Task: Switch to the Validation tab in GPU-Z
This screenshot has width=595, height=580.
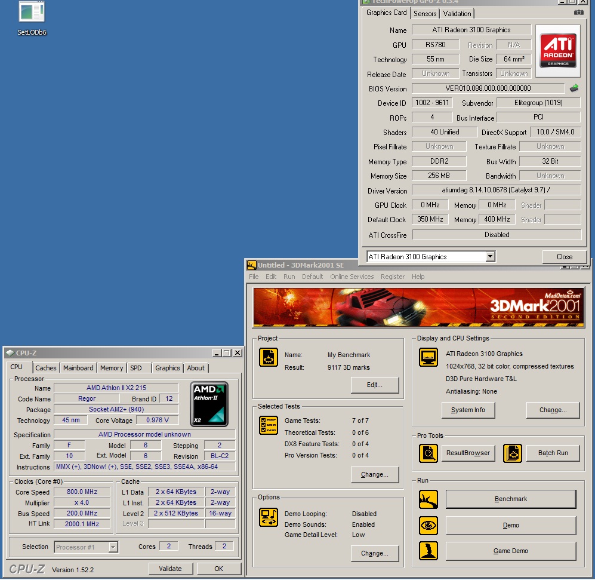Action: pos(457,14)
